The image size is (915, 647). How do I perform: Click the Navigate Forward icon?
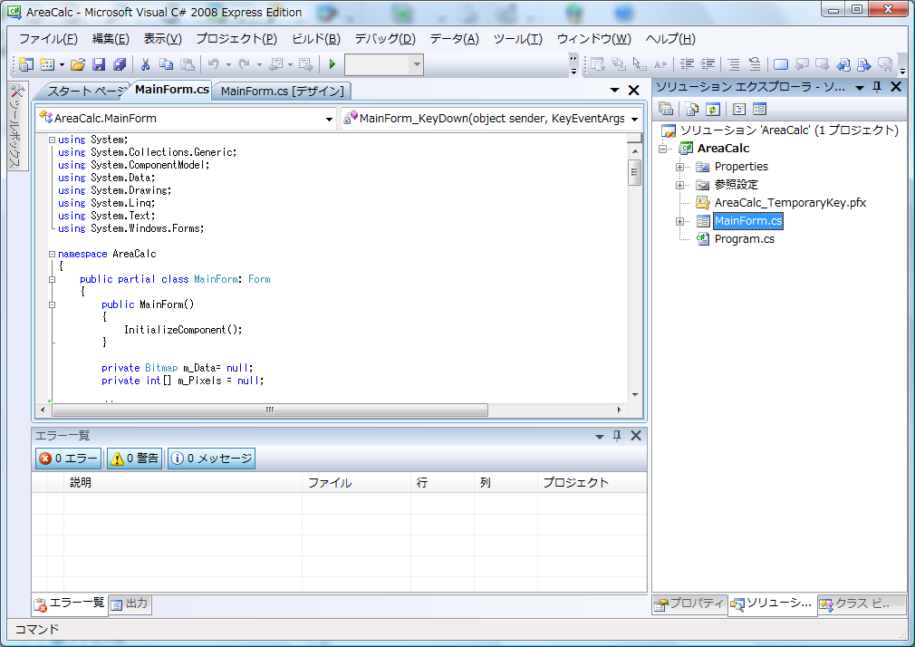tap(305, 64)
